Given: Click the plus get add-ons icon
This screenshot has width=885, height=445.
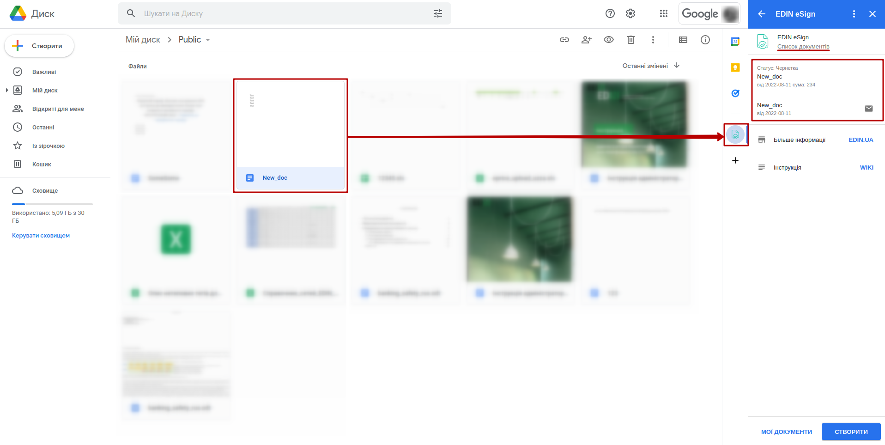Looking at the screenshot, I should pyautogui.click(x=735, y=160).
